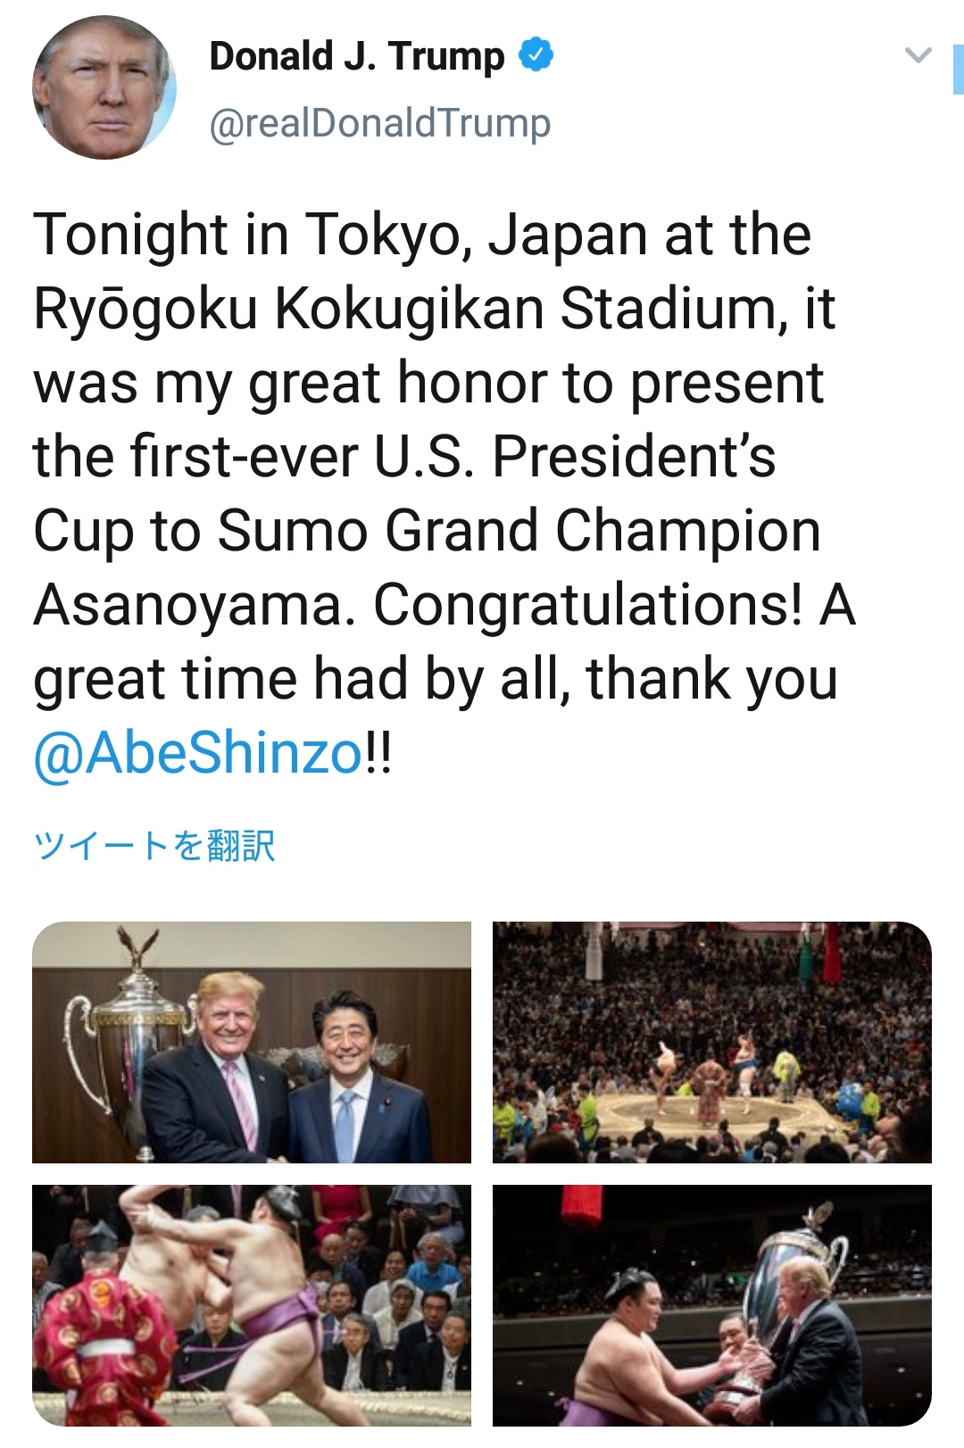Open the Donald J. Trump display name
Screen dimensions: 964x1448
pyautogui.click(x=356, y=56)
